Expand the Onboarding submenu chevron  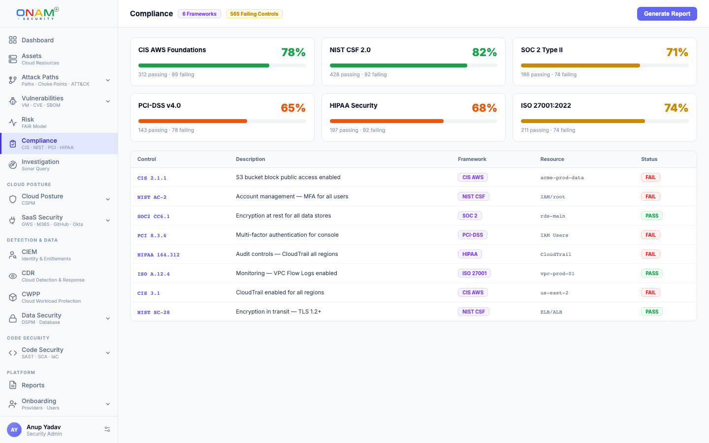click(x=108, y=404)
